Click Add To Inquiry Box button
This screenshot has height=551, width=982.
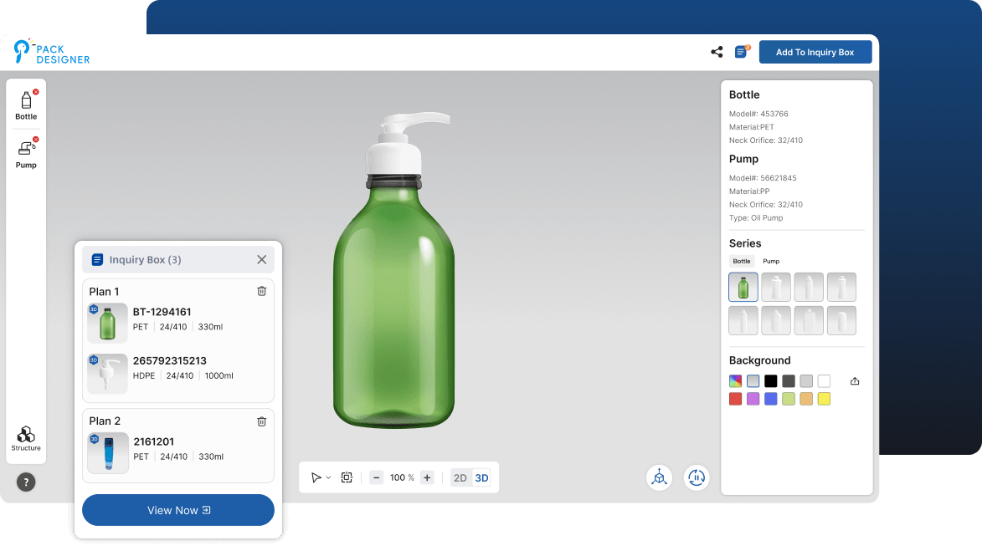815,52
